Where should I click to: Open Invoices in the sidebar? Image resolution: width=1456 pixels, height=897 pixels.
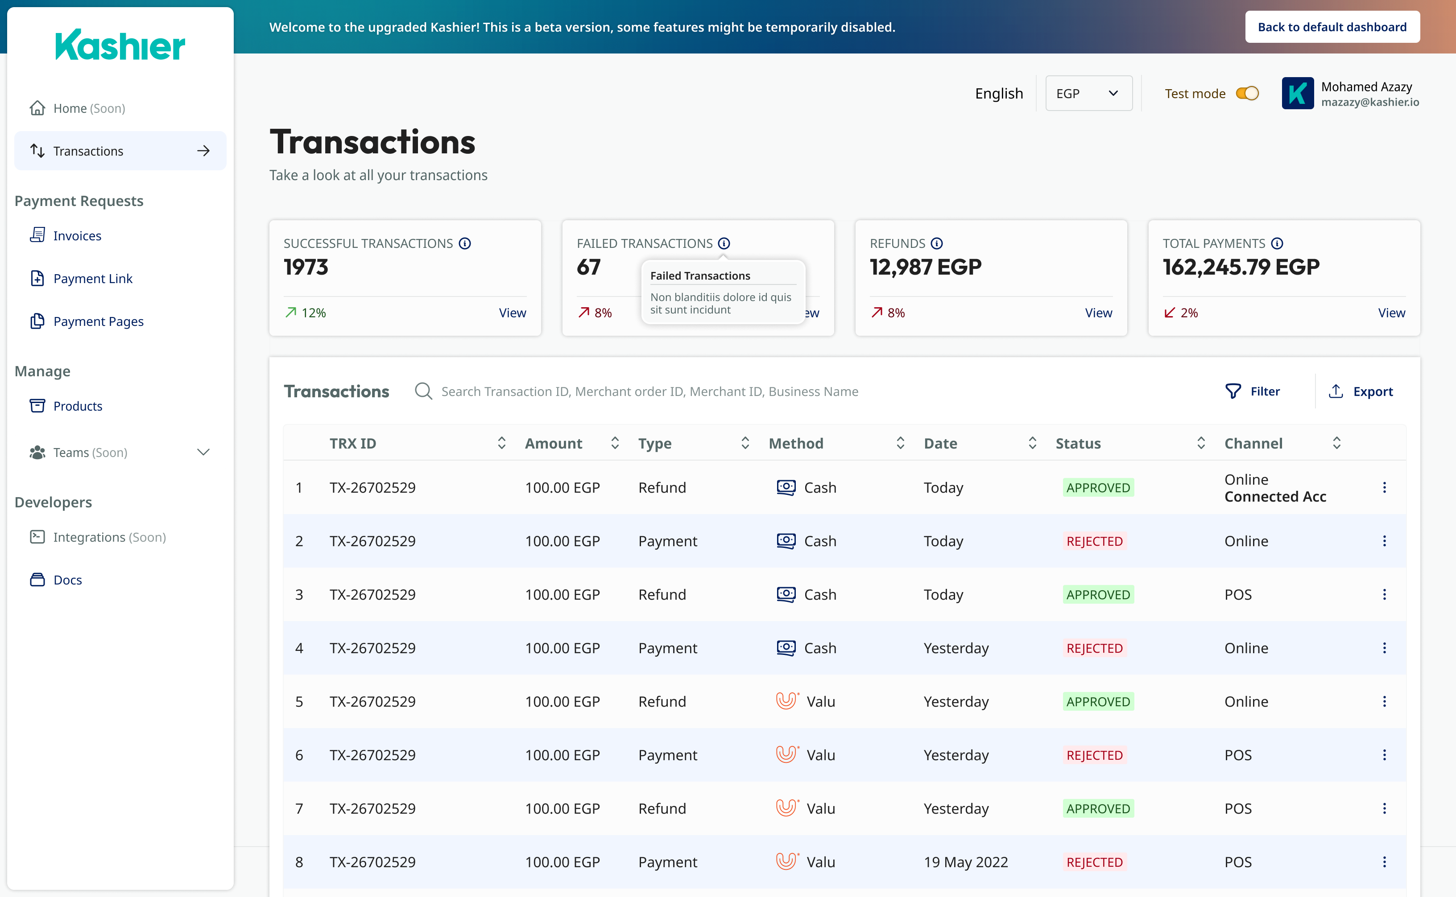tap(77, 235)
